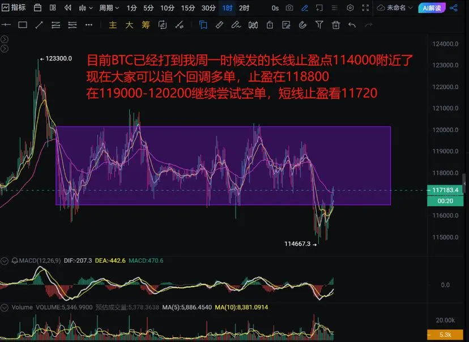Open the 指标 indicators panel
The width and height of the screenshot is (469, 342).
tap(14, 7)
